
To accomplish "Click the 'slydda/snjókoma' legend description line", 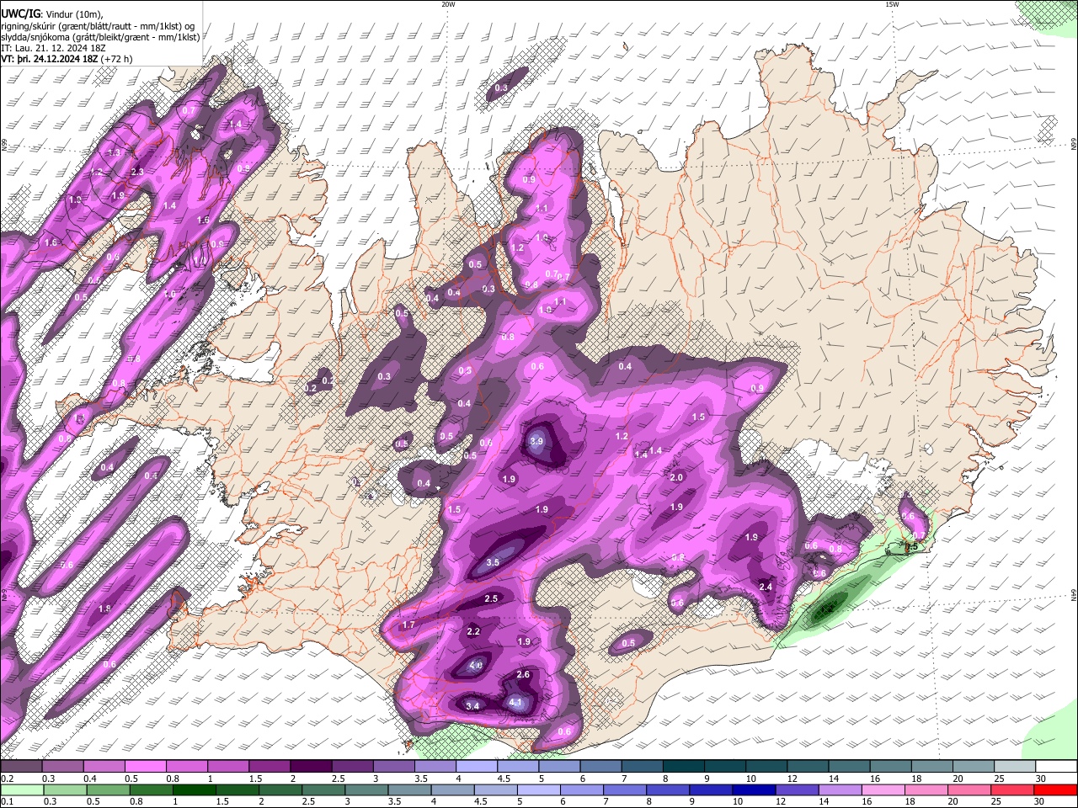I will click(x=100, y=37).
